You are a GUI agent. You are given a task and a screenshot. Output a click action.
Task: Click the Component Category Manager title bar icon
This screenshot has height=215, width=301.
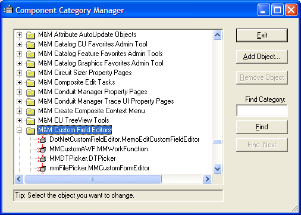click(x=8, y=10)
